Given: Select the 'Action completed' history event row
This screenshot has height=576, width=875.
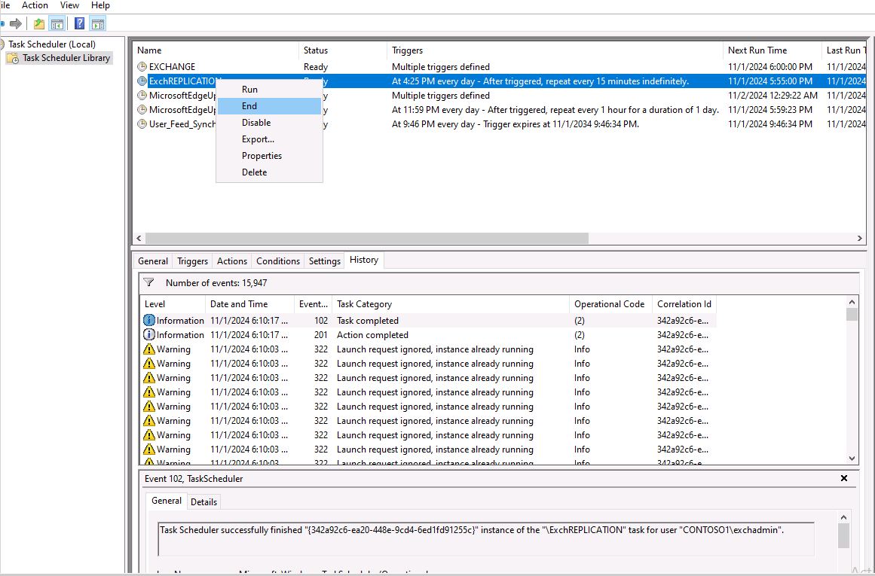Looking at the screenshot, I should tap(428, 335).
